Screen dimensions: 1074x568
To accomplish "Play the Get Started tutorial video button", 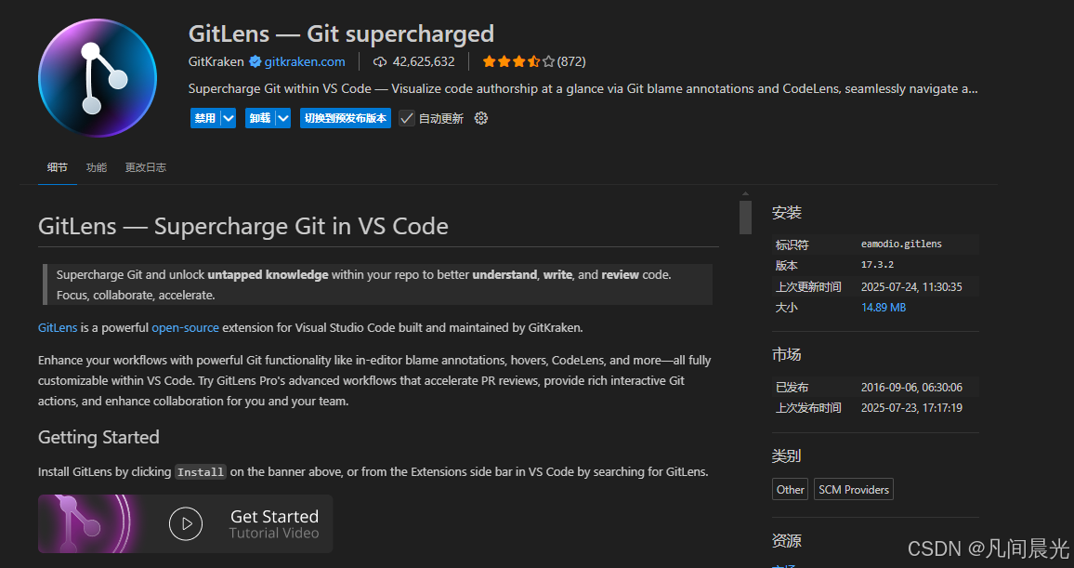I will [186, 524].
